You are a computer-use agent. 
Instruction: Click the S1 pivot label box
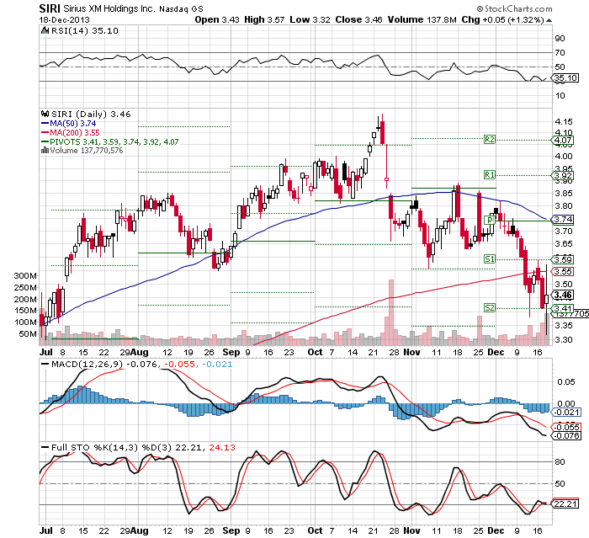pos(490,259)
